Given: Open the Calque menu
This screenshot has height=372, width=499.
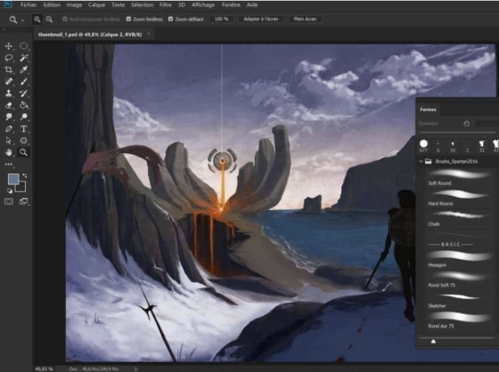Looking at the screenshot, I should 96,5.
